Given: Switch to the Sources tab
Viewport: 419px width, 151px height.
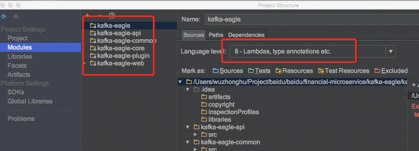Looking at the screenshot, I should click(x=194, y=35).
